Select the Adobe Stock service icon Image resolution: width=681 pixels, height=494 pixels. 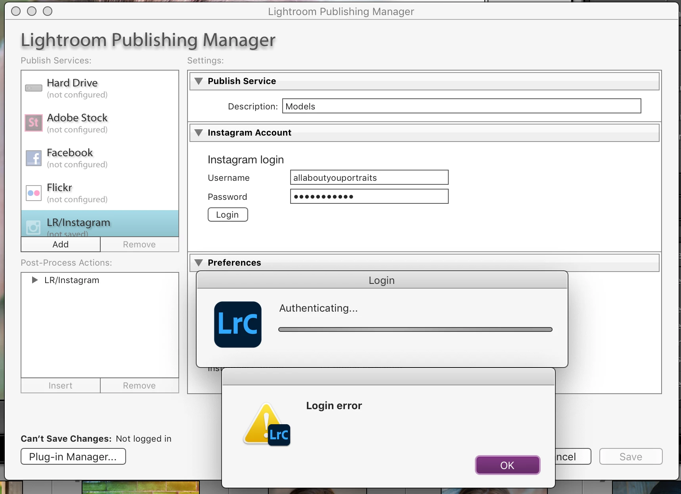point(34,123)
